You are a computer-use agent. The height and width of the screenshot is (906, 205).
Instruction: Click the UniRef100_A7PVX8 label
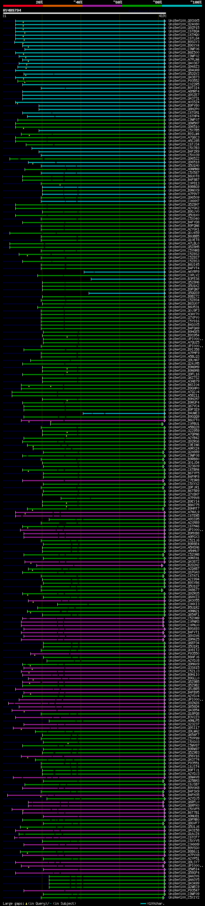pyautogui.click(x=184, y=855)
